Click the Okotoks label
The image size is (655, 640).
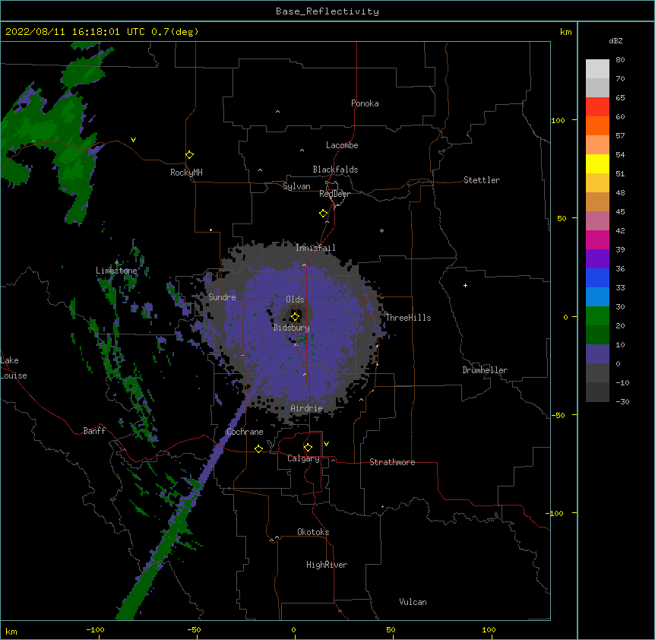click(x=313, y=532)
